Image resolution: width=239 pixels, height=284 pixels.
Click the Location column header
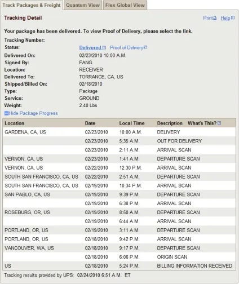pos(15,123)
